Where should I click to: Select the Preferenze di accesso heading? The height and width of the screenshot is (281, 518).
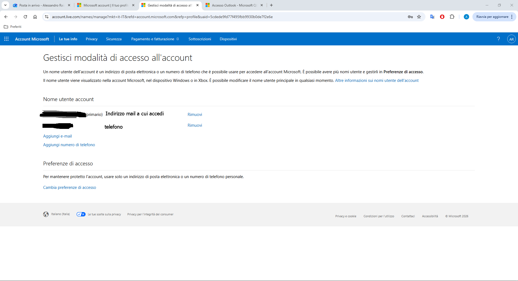click(x=68, y=164)
